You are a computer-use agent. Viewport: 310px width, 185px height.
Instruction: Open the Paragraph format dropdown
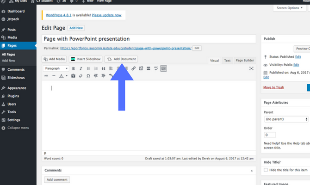pyautogui.click(x=56, y=68)
